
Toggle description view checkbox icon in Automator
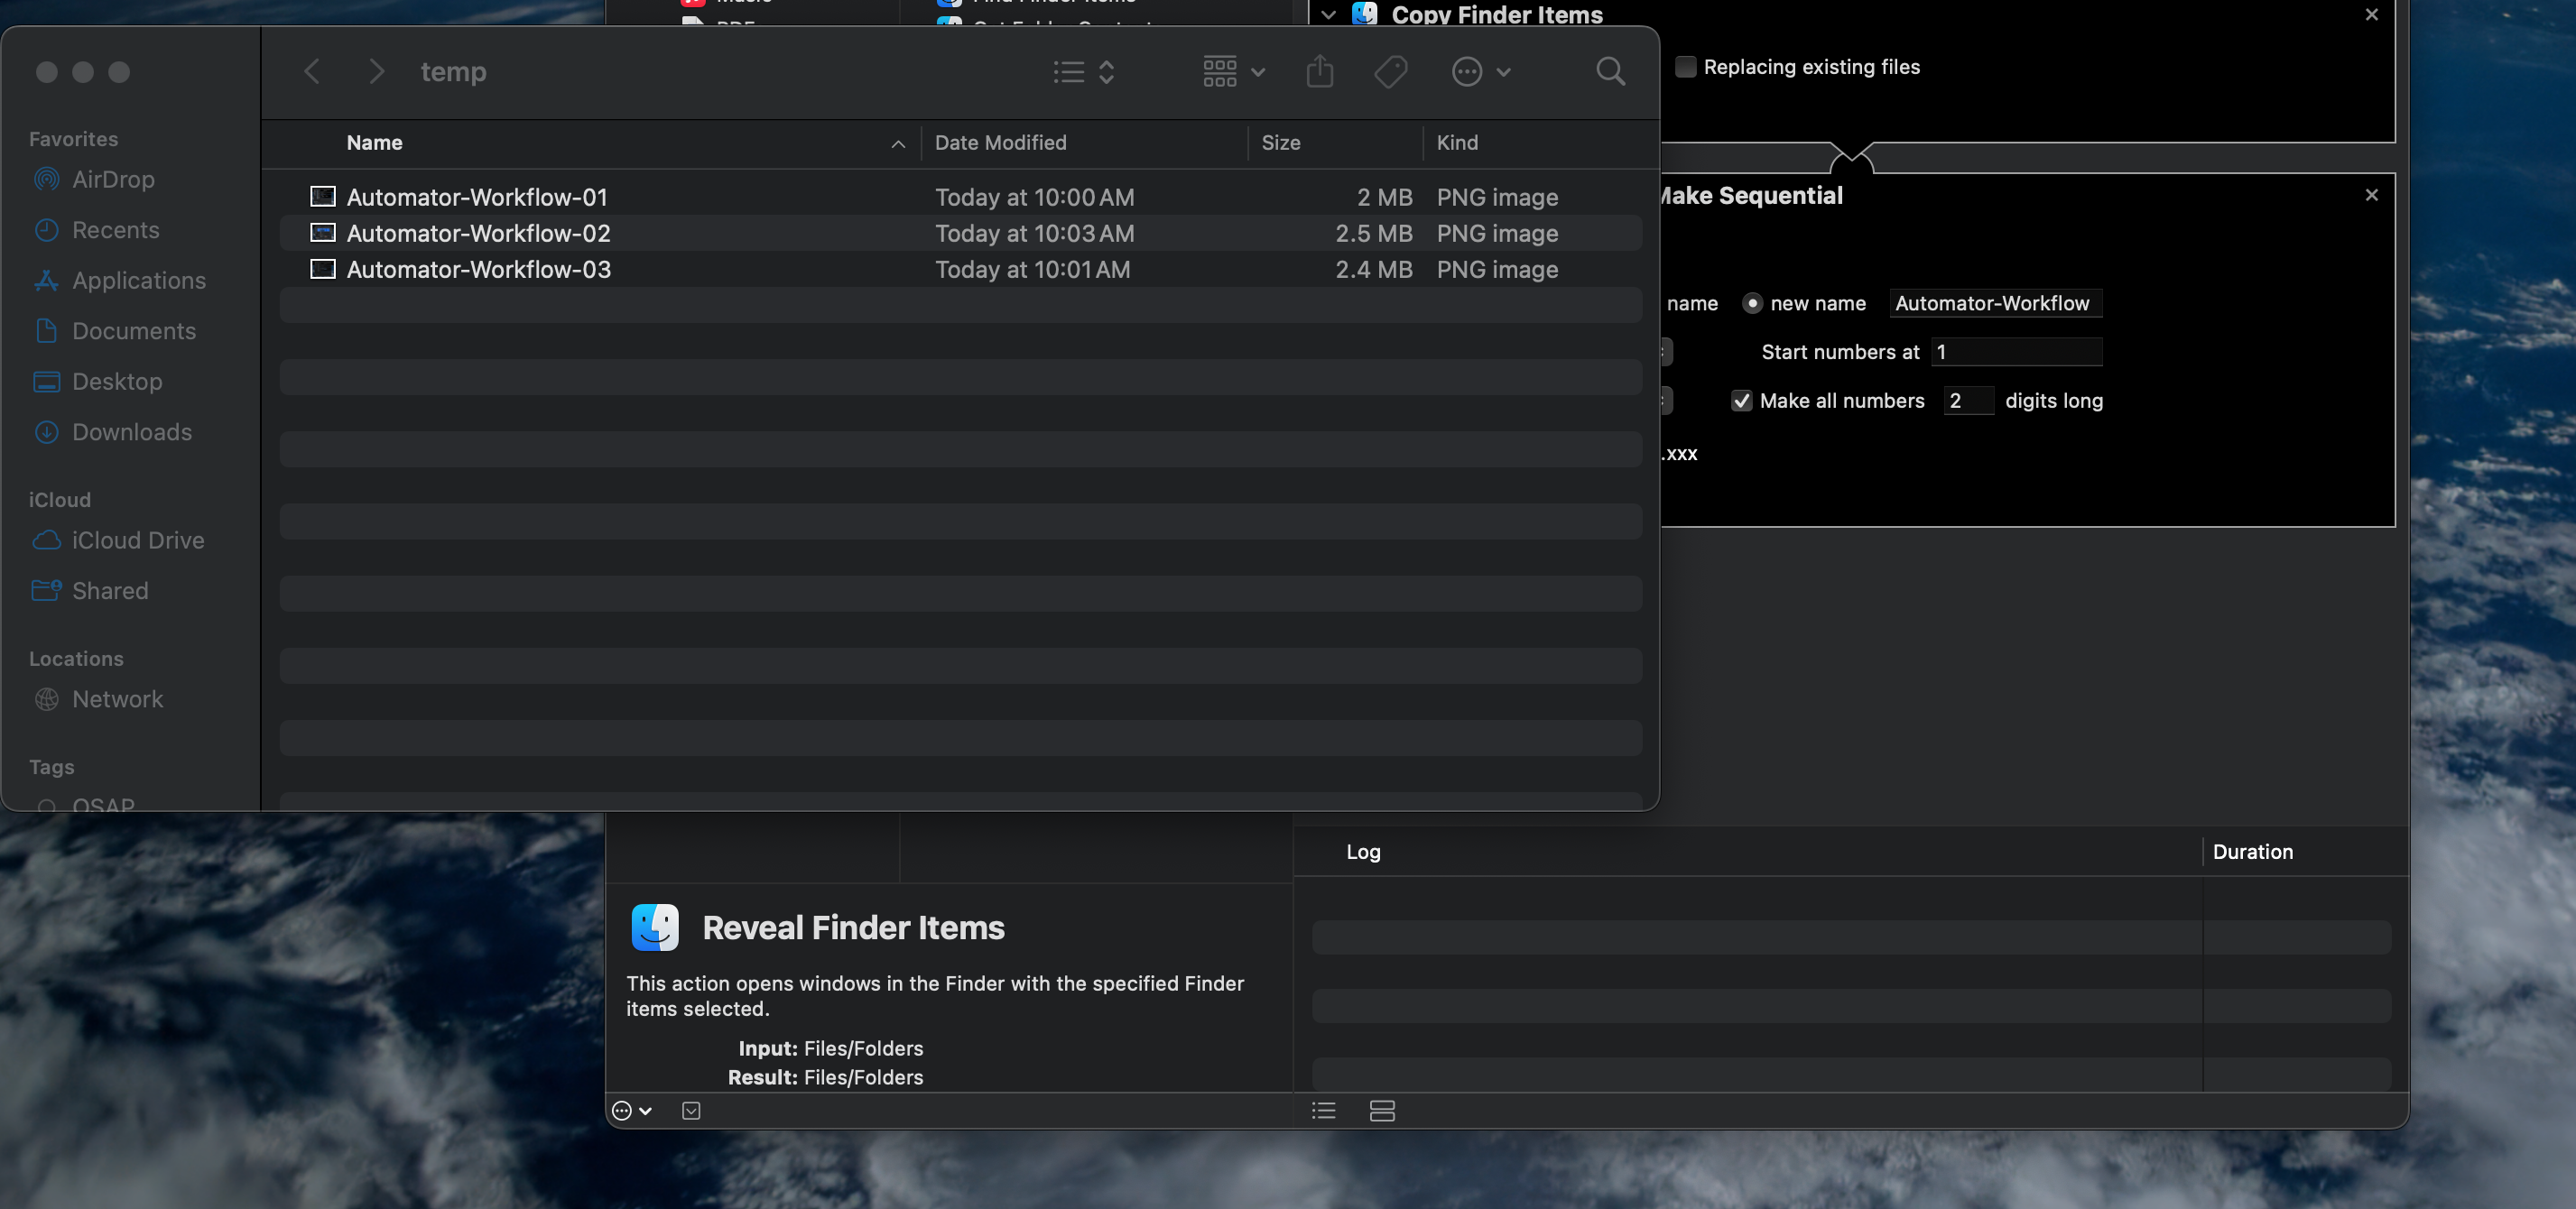691,1111
